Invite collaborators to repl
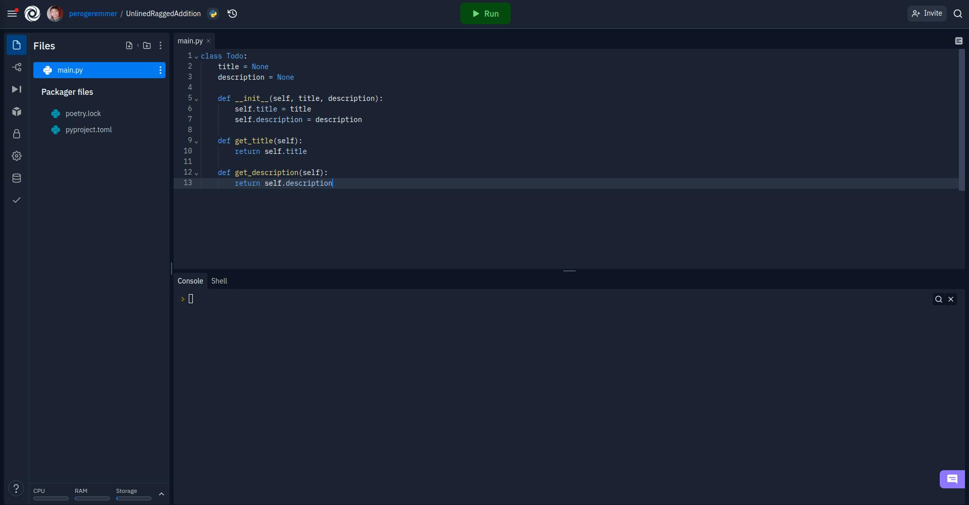This screenshot has height=505, width=969. point(927,14)
